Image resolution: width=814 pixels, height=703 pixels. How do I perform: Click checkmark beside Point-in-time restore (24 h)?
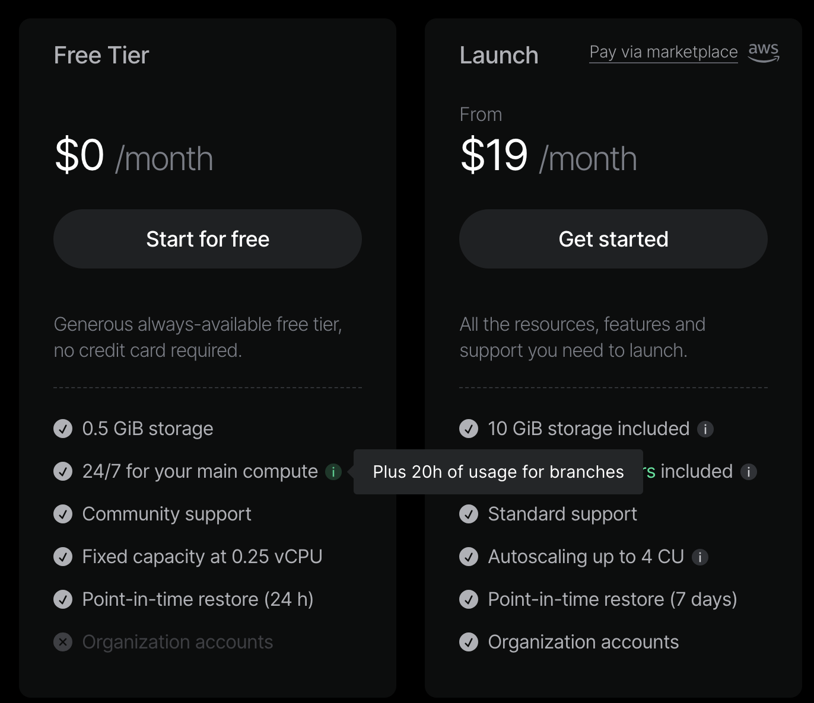[63, 599]
